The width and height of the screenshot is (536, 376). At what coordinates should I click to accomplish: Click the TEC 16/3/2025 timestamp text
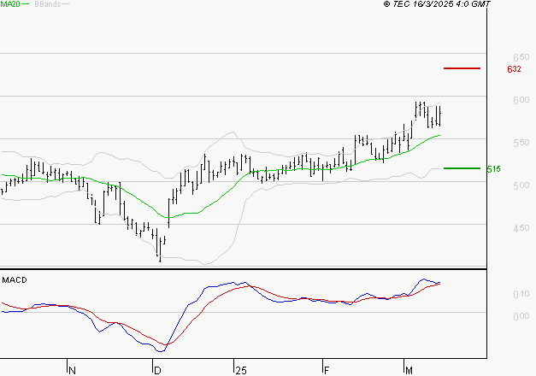tap(437, 4)
